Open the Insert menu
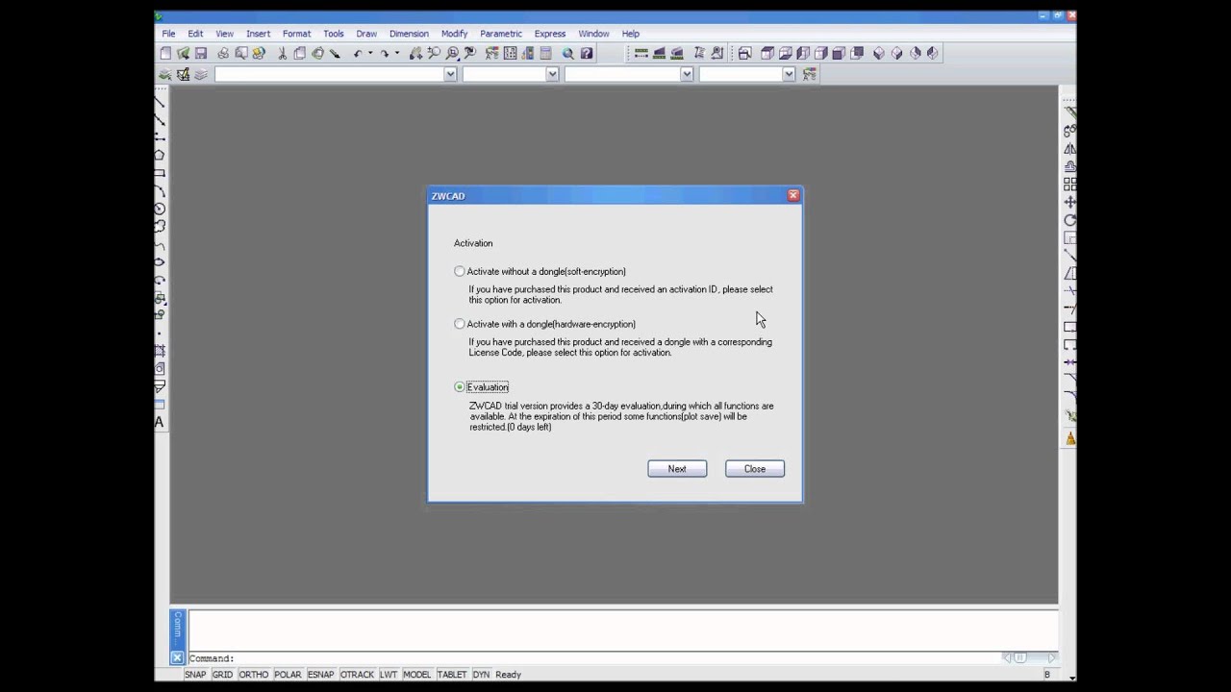Screen dimensions: 1231x692 pos(258,34)
